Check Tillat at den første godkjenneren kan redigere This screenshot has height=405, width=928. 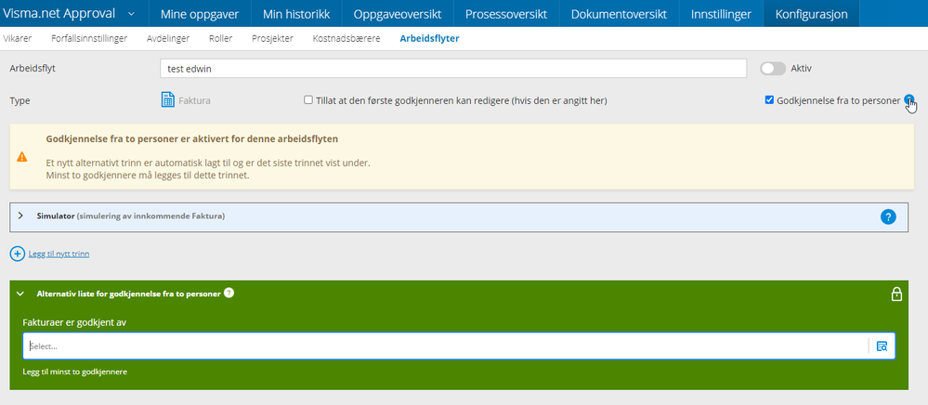coord(308,100)
